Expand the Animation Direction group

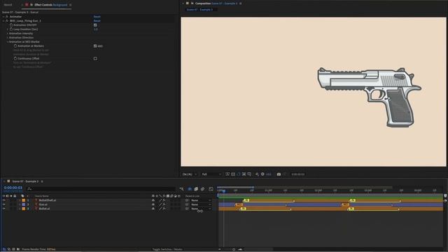(8, 37)
